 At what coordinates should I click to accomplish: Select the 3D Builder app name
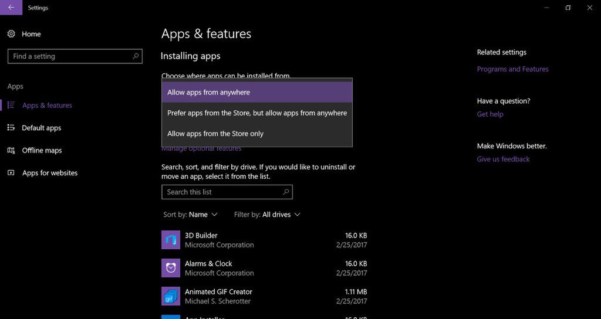[201, 236]
